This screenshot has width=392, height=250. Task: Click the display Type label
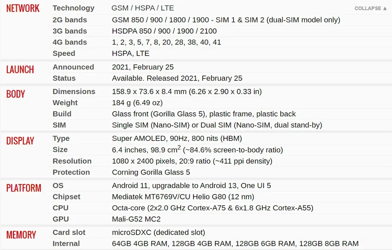pyautogui.click(x=61, y=139)
